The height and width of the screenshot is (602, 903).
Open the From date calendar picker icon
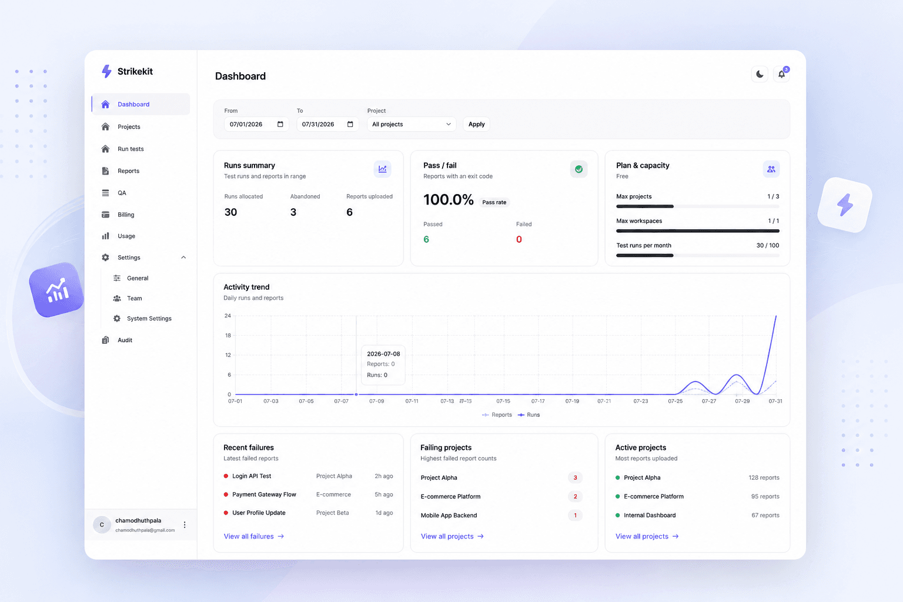pyautogui.click(x=280, y=124)
